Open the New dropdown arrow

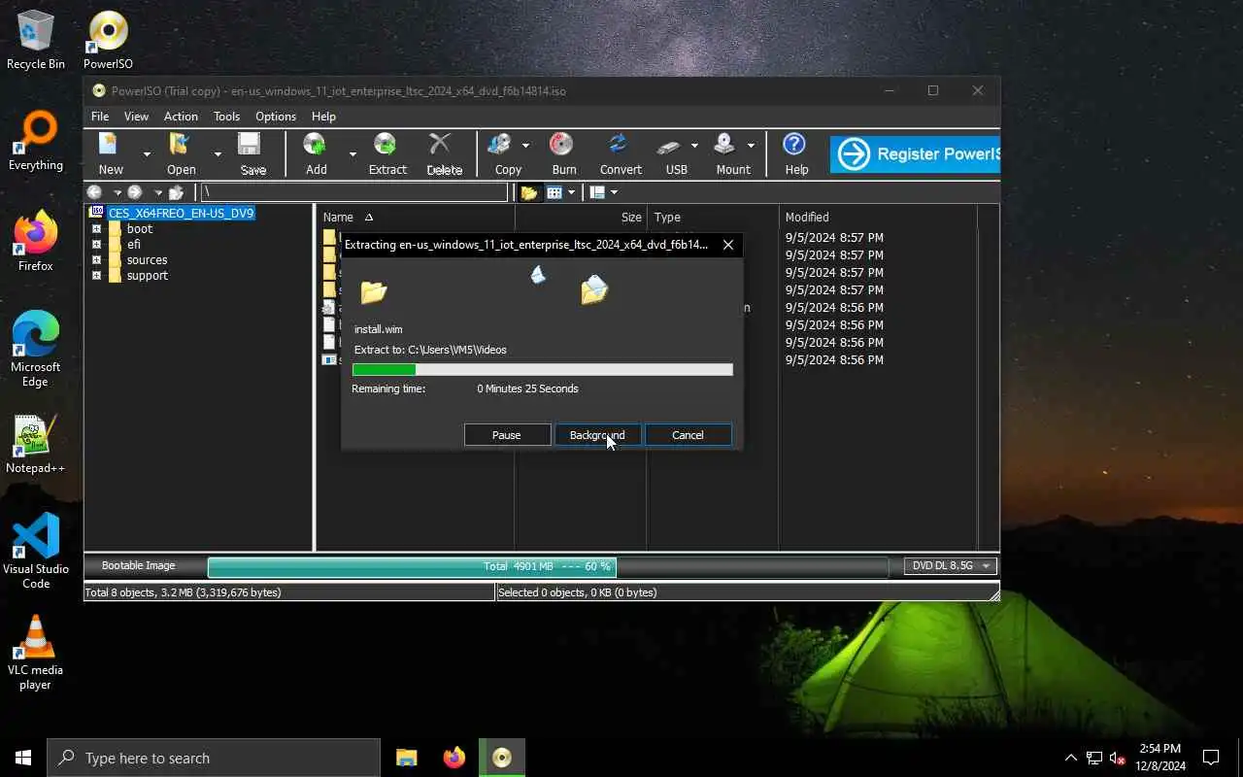(x=147, y=153)
